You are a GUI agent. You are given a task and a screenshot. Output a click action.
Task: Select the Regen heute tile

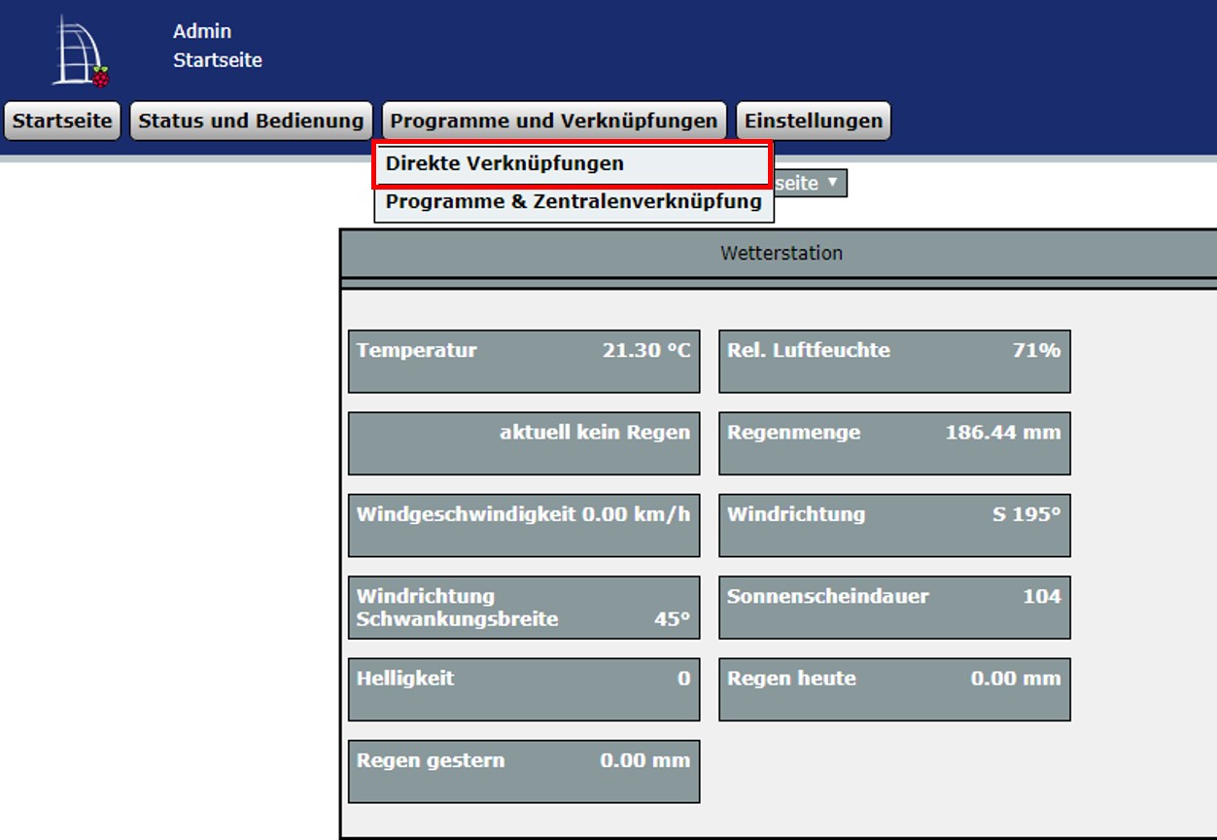point(893,688)
